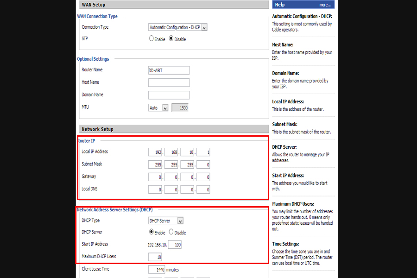Open the MTU Auto dropdown
The height and width of the screenshot is (278, 417).
(x=158, y=108)
